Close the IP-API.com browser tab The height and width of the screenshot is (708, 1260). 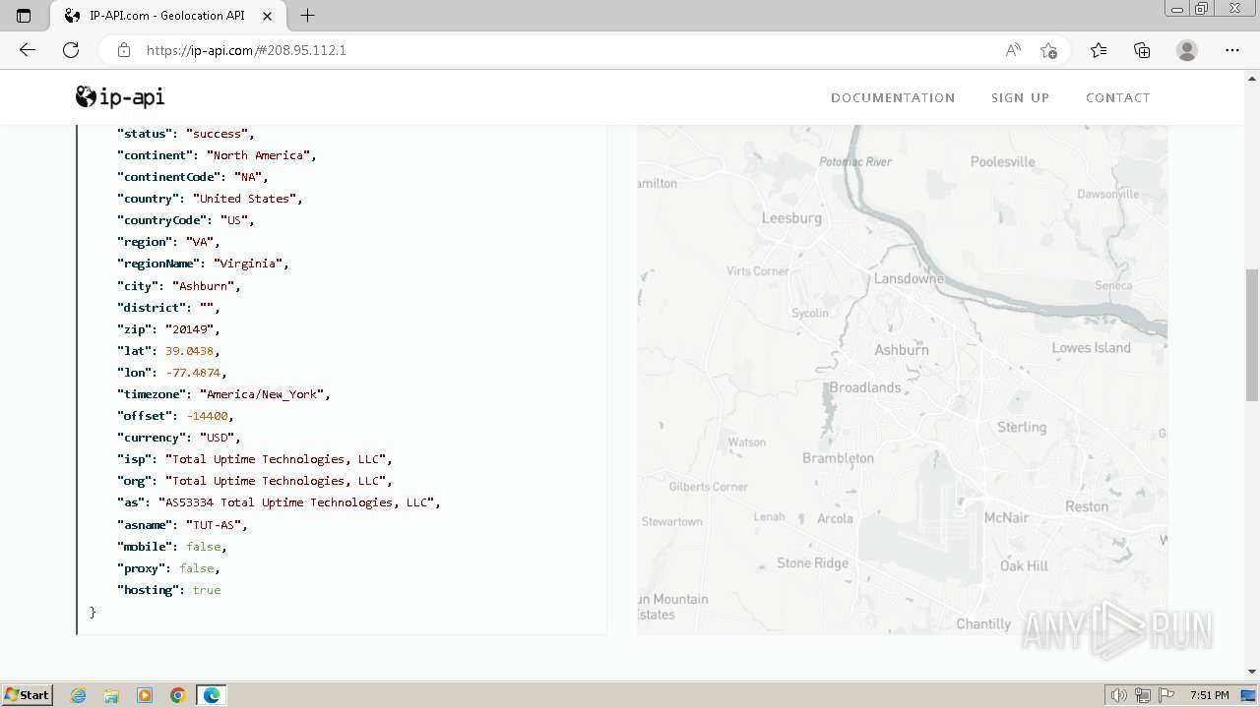(268, 16)
